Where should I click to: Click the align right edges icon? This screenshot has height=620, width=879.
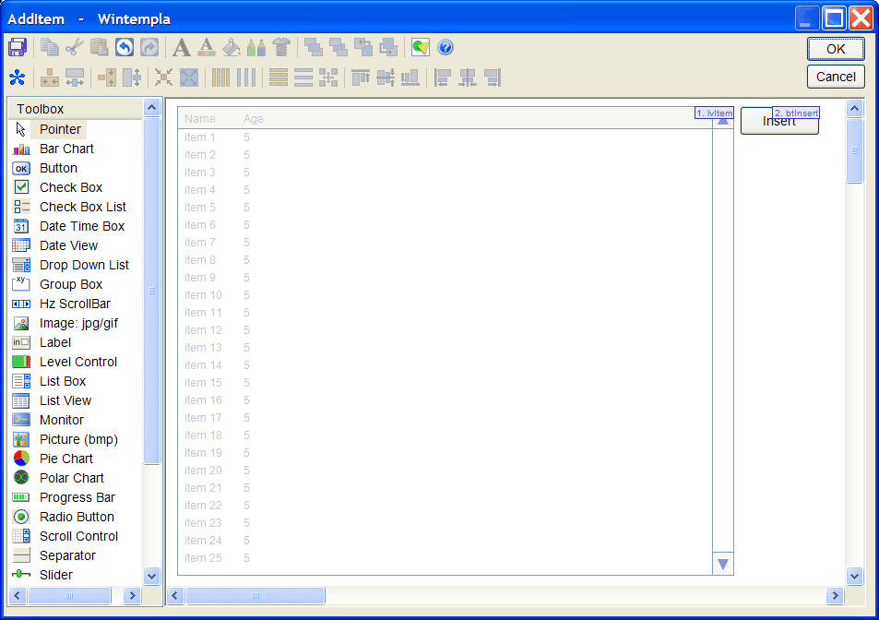pyautogui.click(x=493, y=77)
